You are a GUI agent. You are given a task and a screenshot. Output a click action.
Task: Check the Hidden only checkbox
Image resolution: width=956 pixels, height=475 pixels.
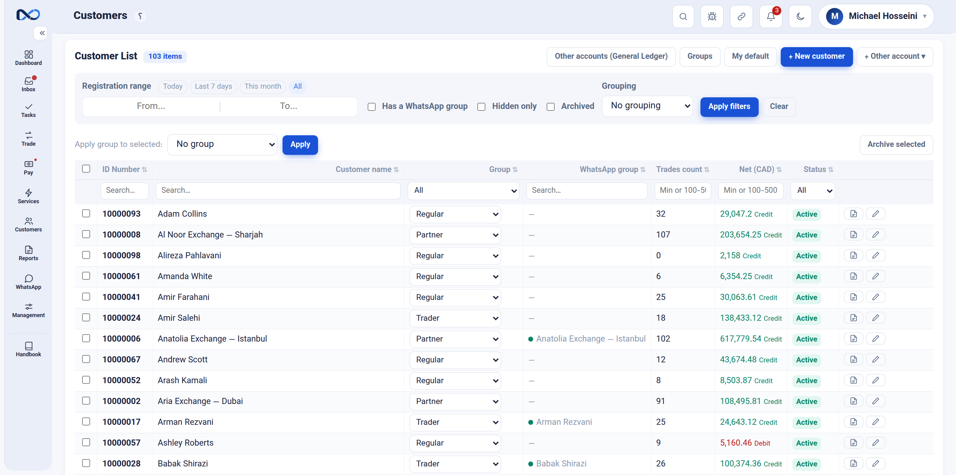pos(481,107)
